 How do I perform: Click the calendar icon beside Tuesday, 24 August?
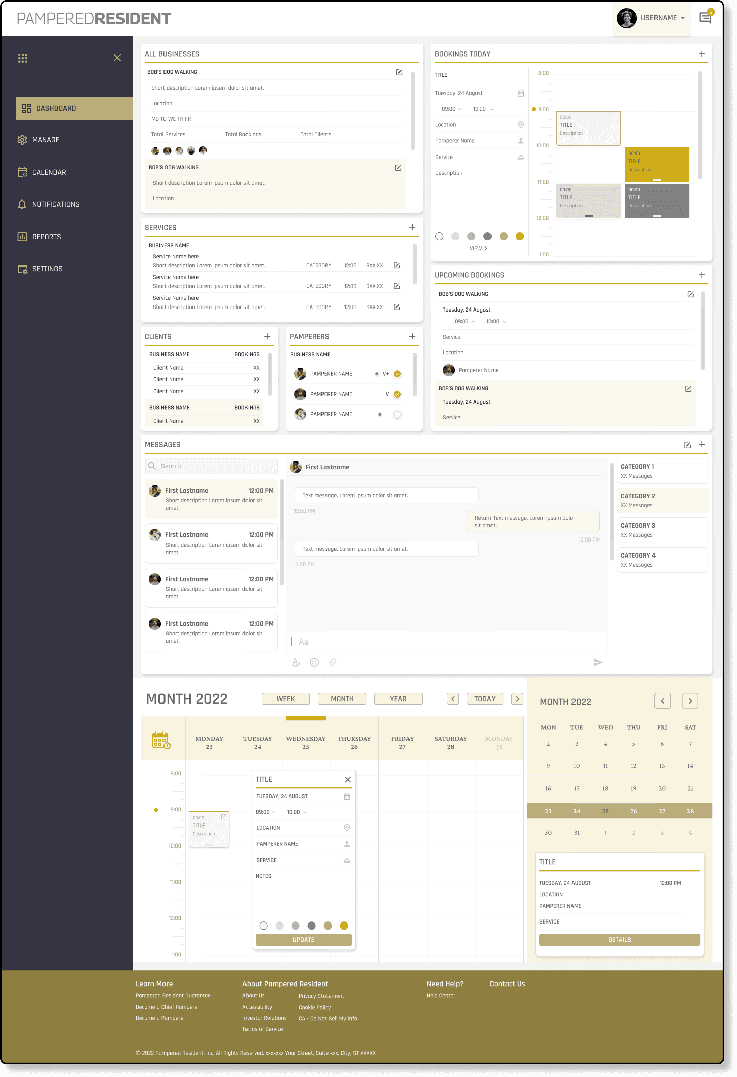pyautogui.click(x=521, y=93)
